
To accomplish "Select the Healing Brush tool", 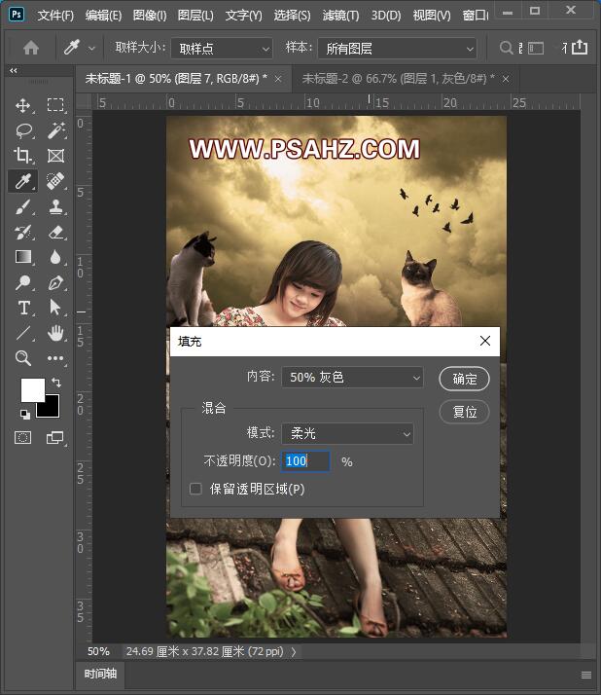I will [x=55, y=181].
